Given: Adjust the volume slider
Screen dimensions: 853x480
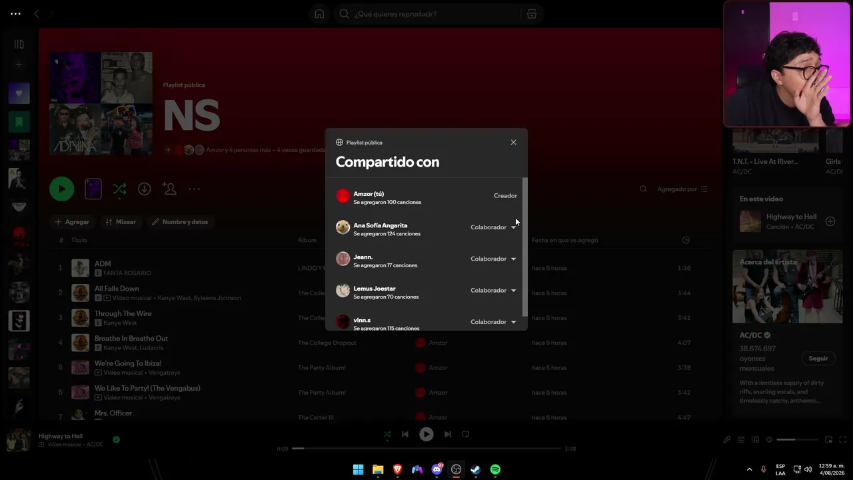Looking at the screenshot, I should pyautogui.click(x=796, y=440).
